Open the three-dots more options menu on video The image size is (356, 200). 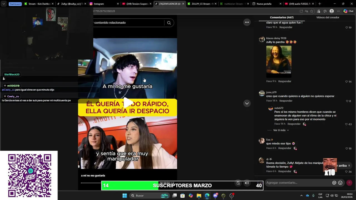247,22
